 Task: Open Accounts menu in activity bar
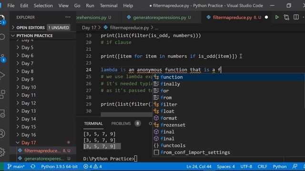coord(2,133)
